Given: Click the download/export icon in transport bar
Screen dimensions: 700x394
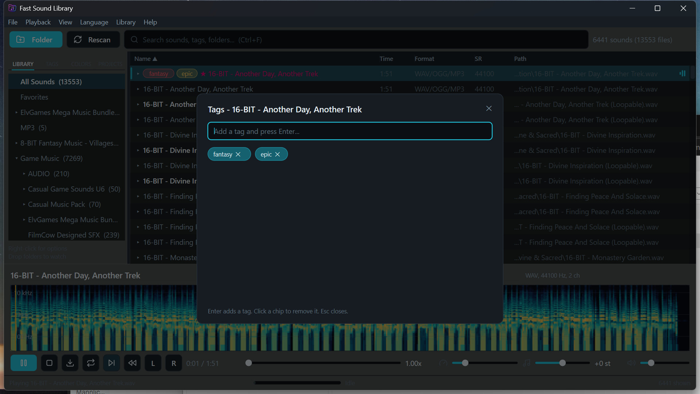Looking at the screenshot, I should 70,363.
